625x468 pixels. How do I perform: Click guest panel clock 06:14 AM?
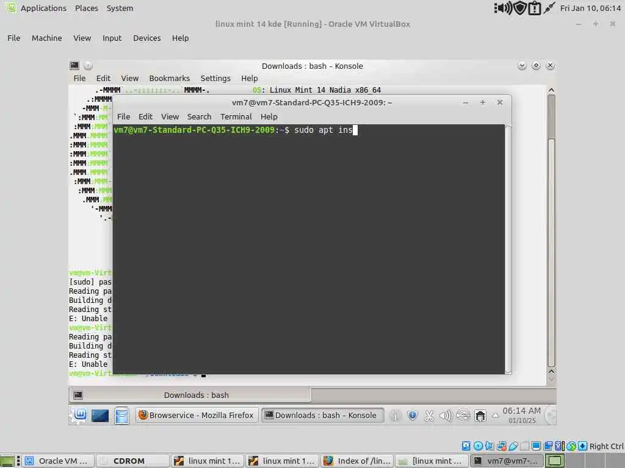522,415
